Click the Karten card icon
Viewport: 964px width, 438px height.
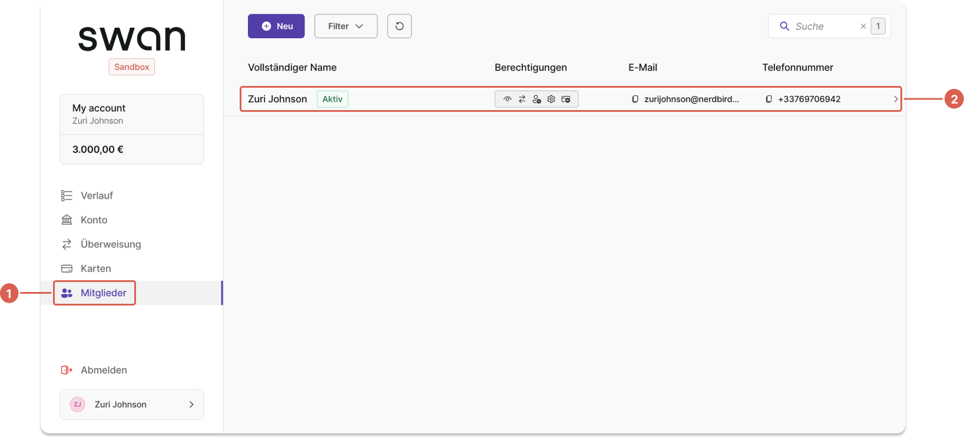pyautogui.click(x=67, y=268)
